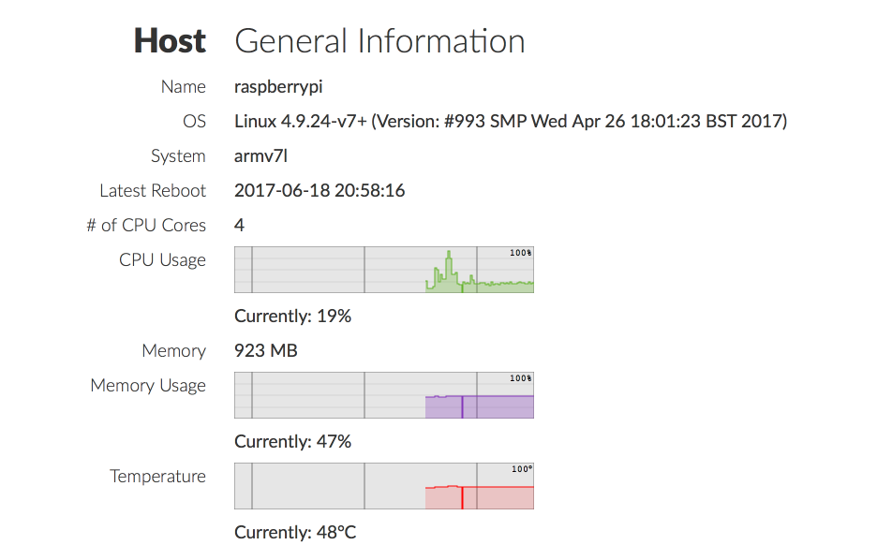The height and width of the screenshot is (560, 892).
Task: Click the "Currently: 19%" CPU reading
Action: pyautogui.click(x=292, y=317)
